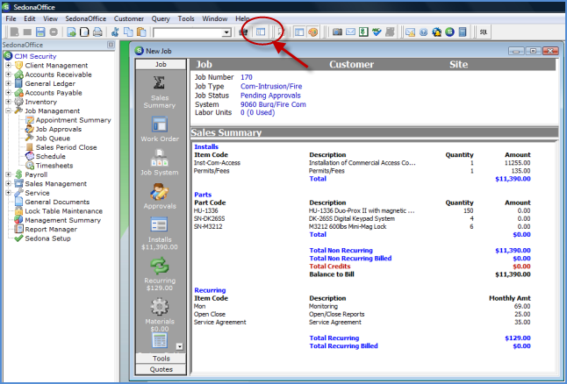This screenshot has width=567, height=384.
Task: Click the circled panel layout toolbar icon
Action: pos(261,32)
